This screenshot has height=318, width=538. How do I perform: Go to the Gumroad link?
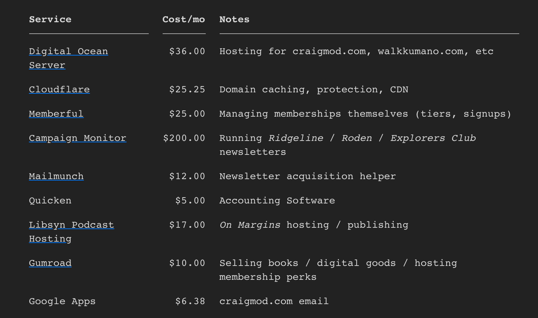click(x=50, y=263)
